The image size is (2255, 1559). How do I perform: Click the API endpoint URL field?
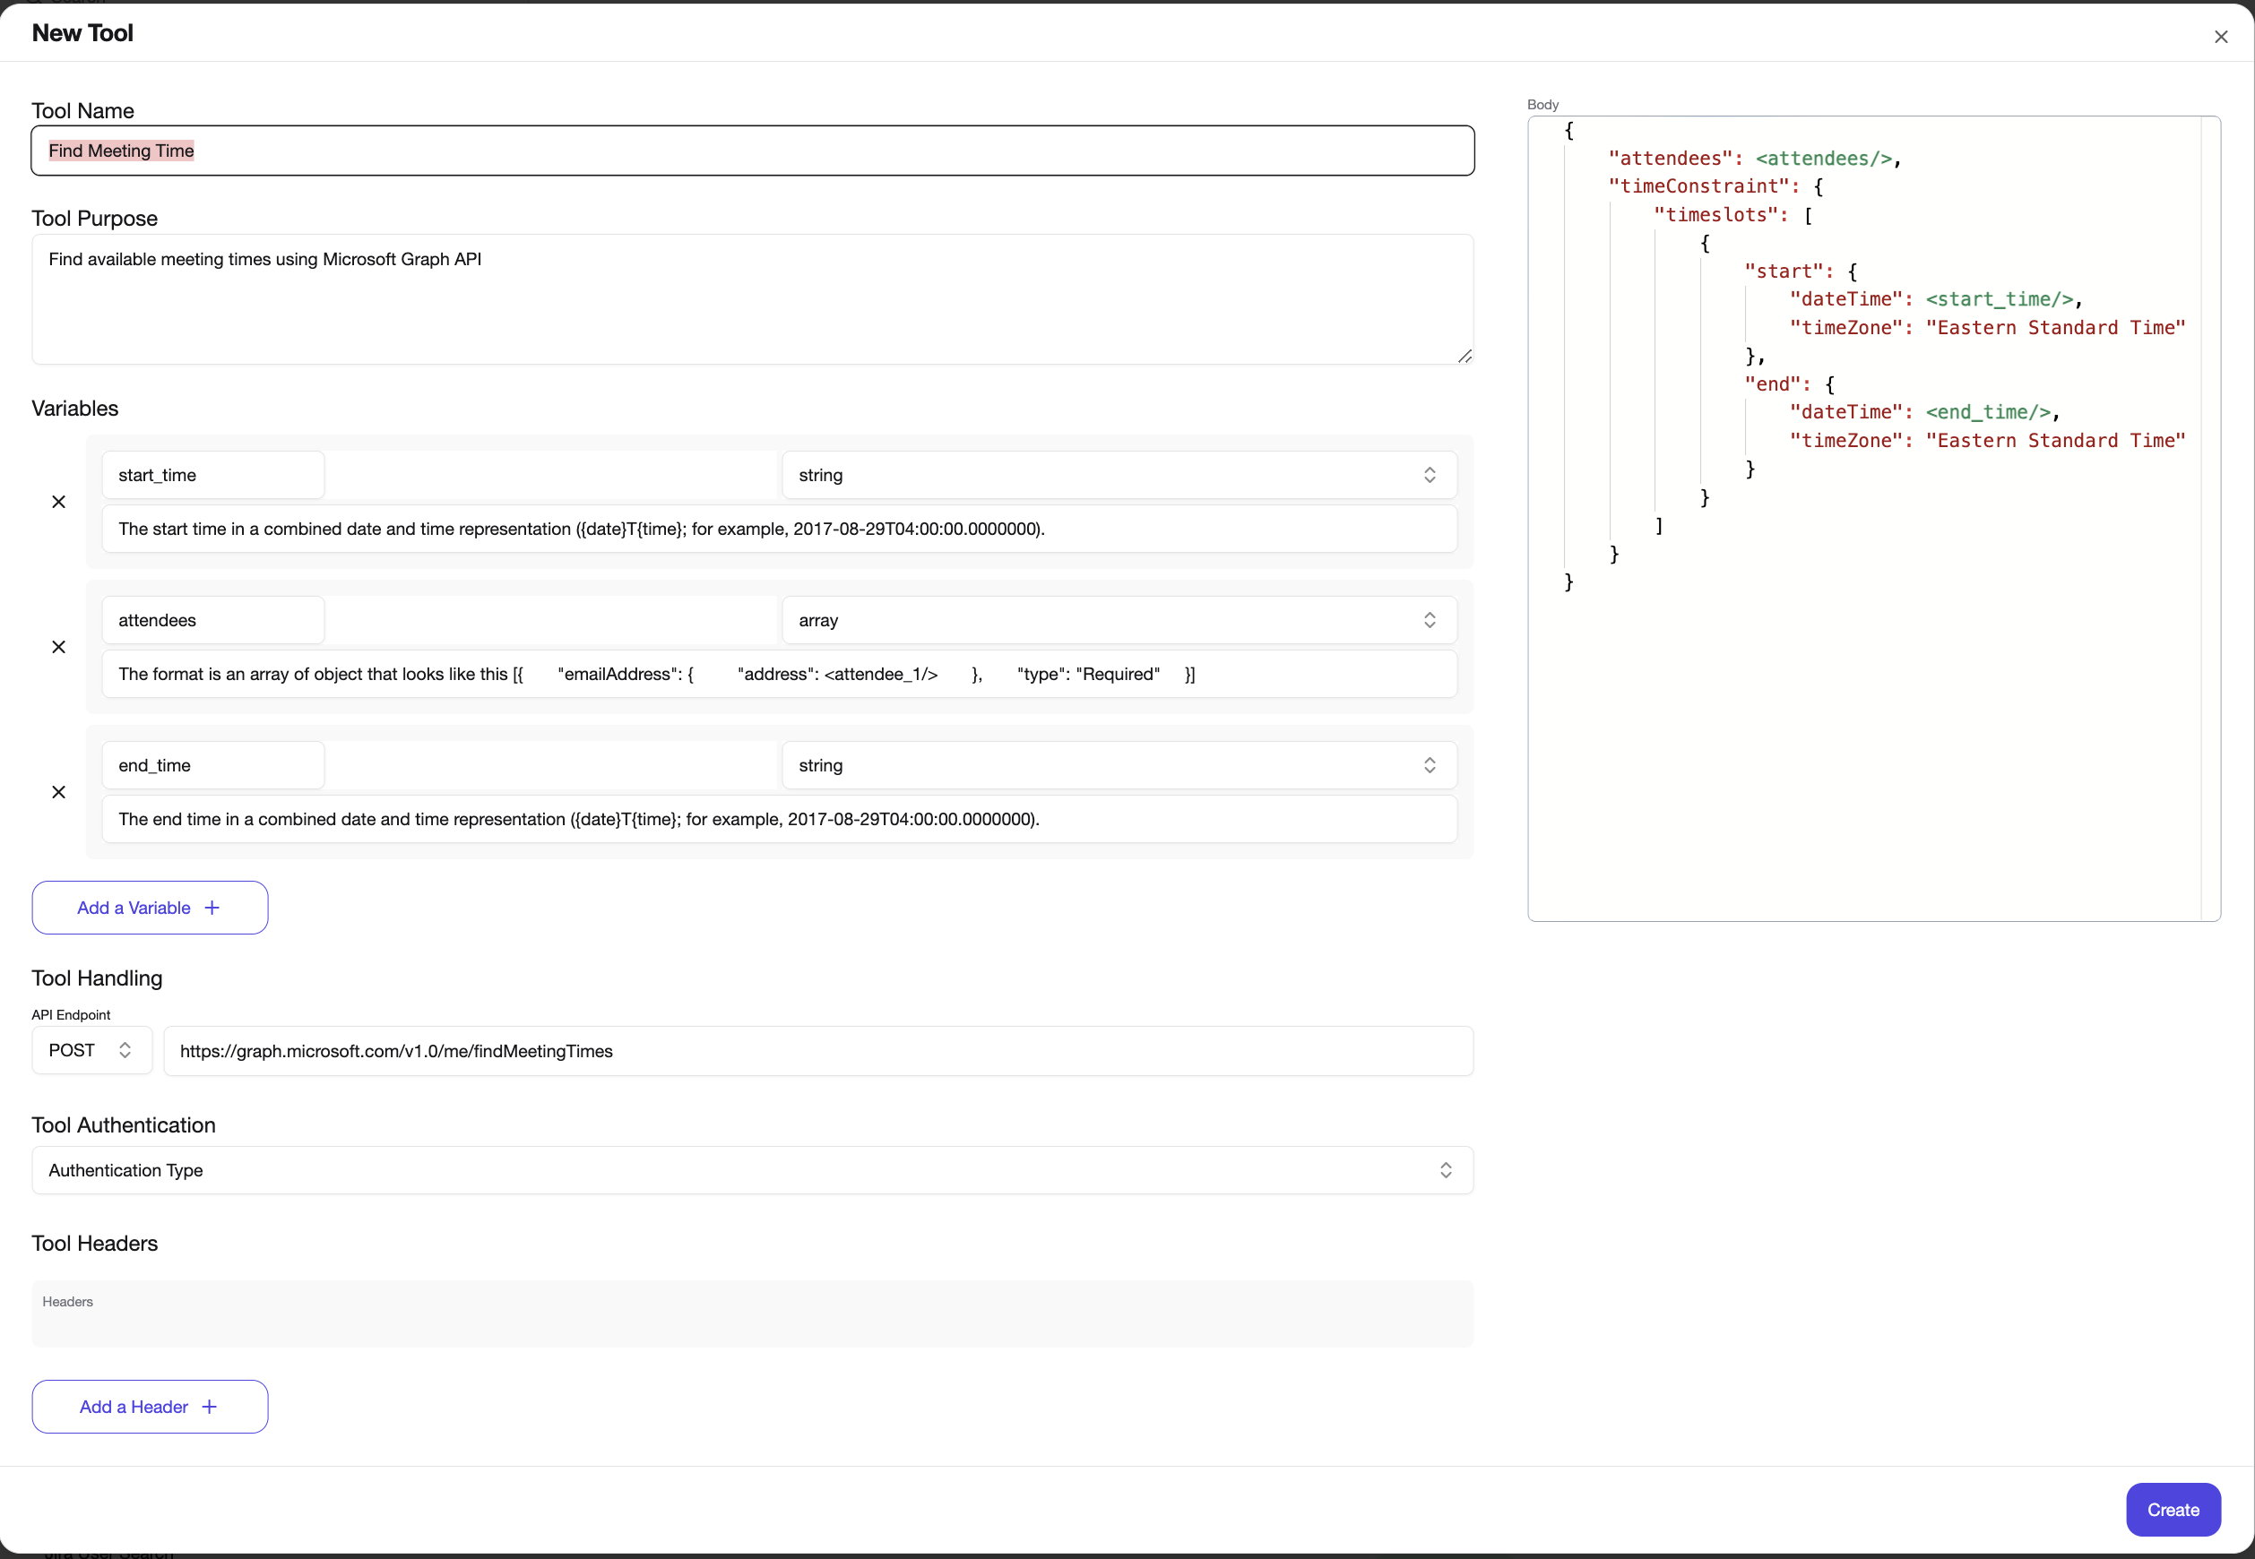pyautogui.click(x=817, y=1051)
